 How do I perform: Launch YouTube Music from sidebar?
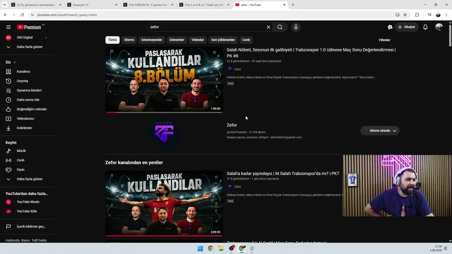coord(28,202)
